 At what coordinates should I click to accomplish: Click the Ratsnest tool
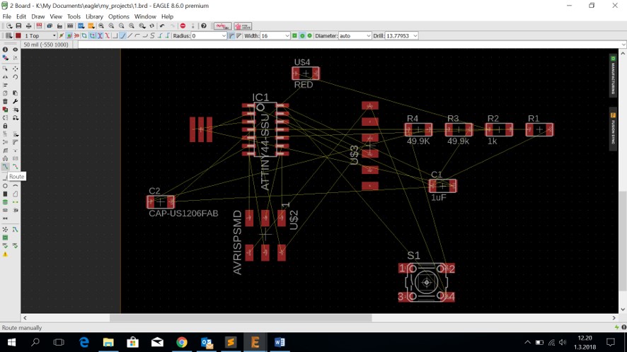coord(5,230)
